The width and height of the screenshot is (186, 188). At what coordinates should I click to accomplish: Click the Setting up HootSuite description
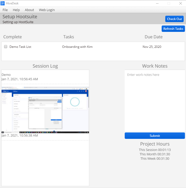pos(18,22)
